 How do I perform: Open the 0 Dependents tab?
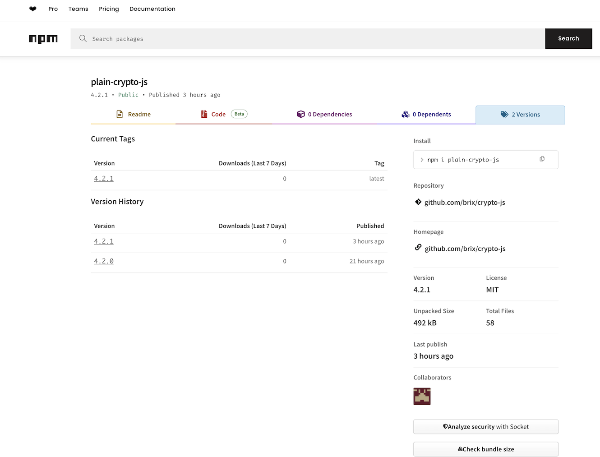(x=426, y=115)
